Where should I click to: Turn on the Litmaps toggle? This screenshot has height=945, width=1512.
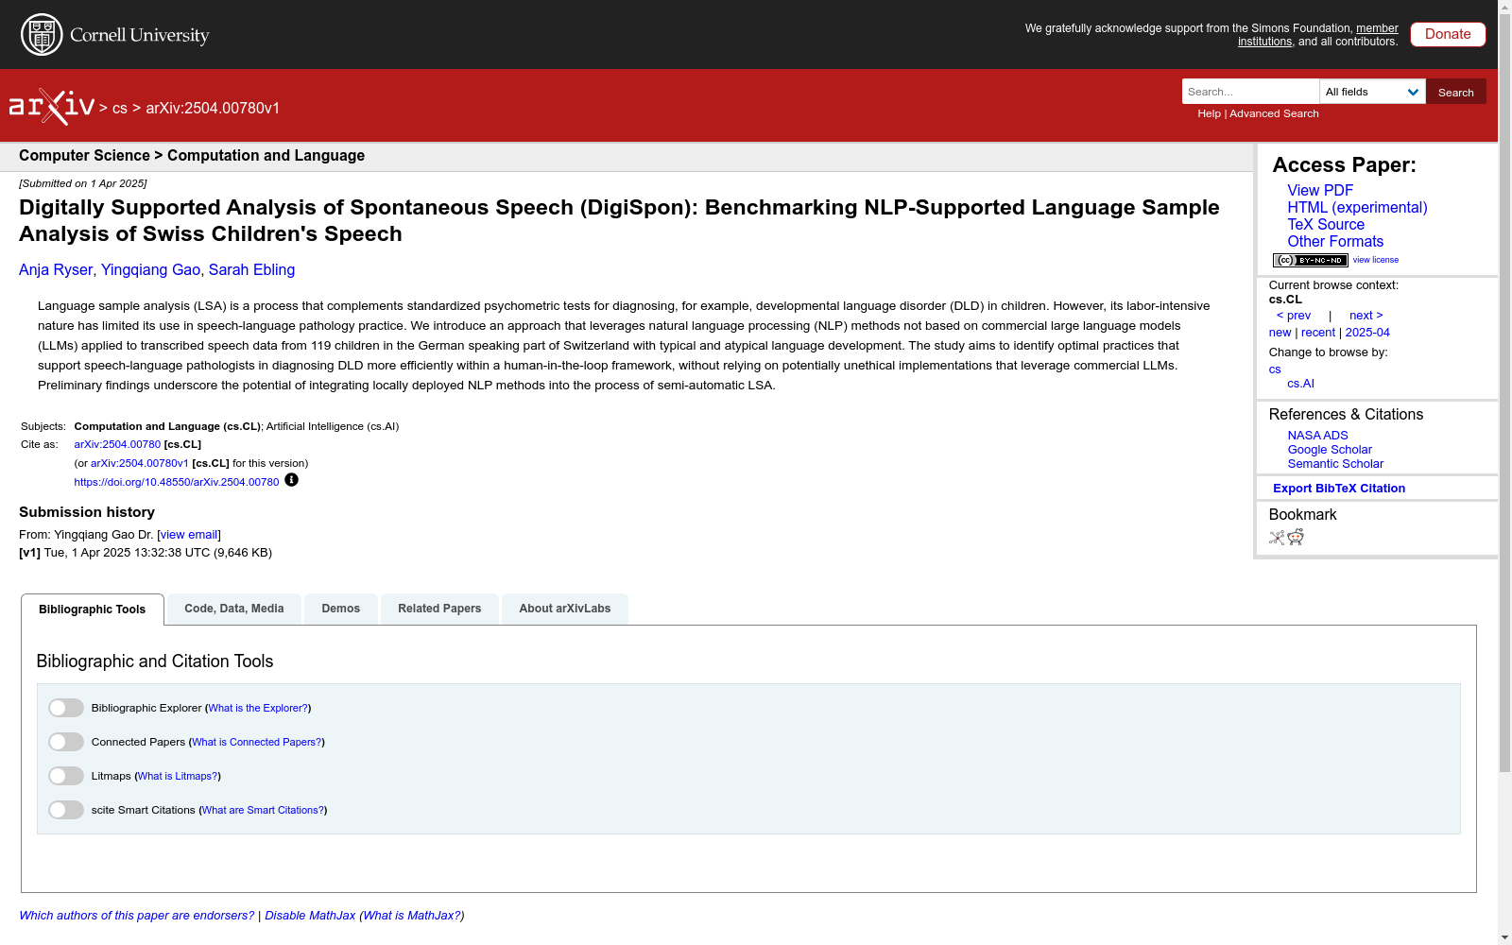pos(66,776)
